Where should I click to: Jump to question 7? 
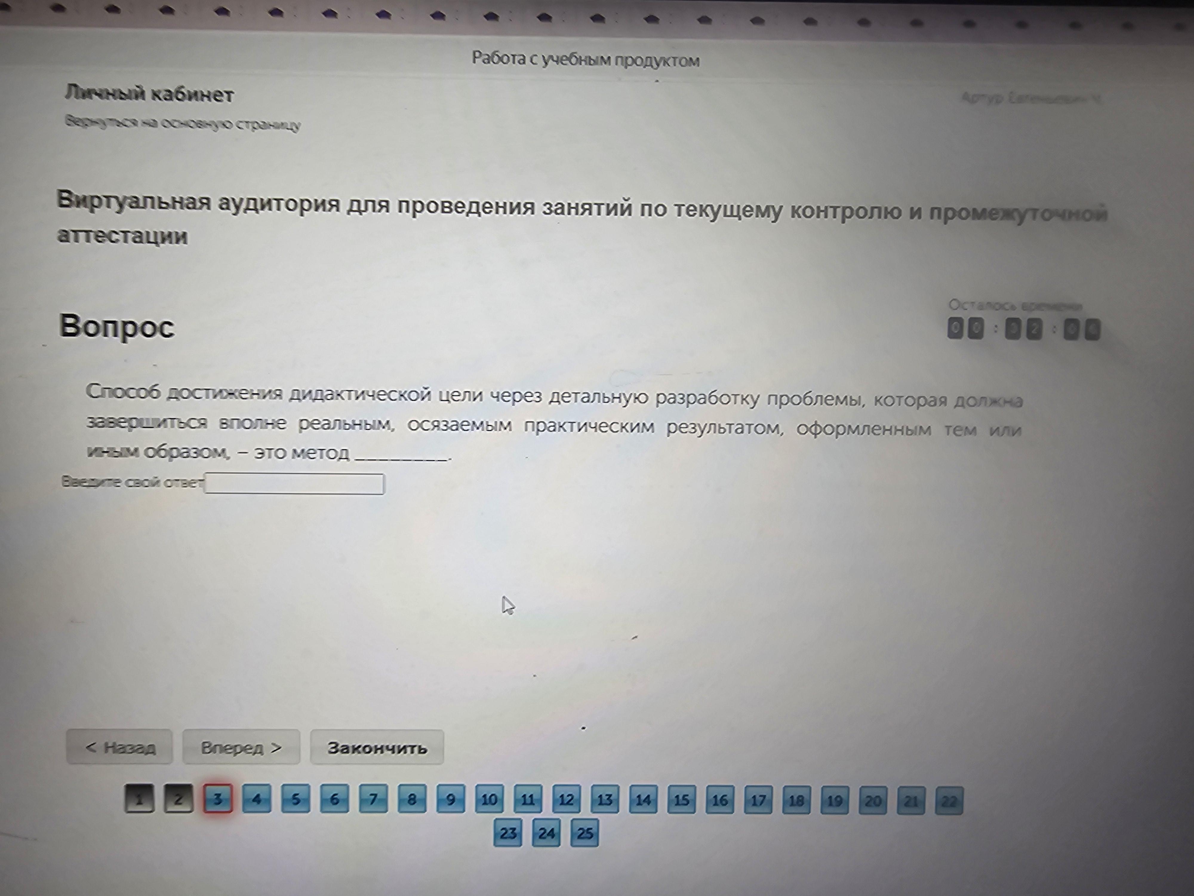tap(373, 799)
